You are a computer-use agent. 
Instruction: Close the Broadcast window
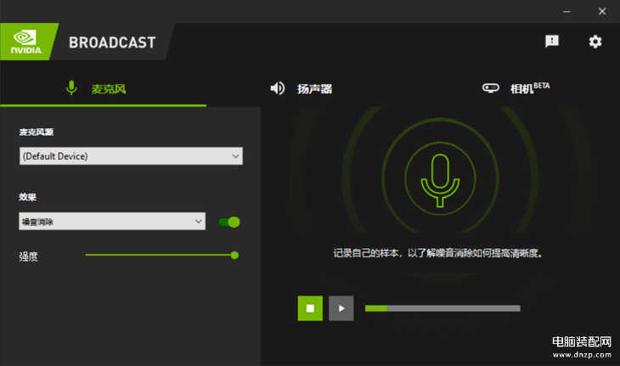602,11
